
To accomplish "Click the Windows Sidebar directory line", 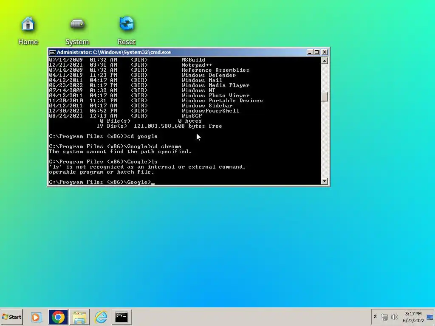I will coord(141,106).
